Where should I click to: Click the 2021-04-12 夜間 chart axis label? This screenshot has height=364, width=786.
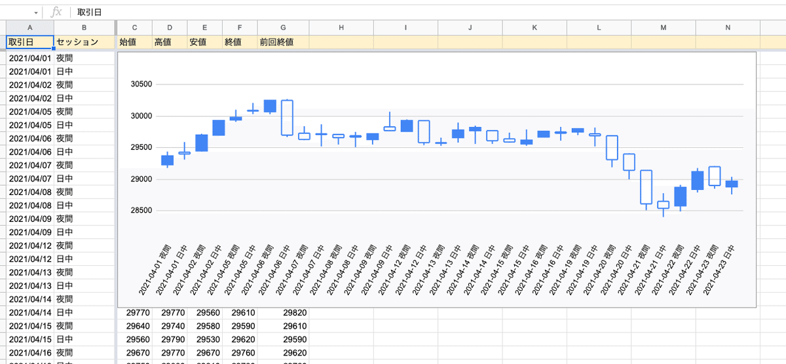coord(393,270)
